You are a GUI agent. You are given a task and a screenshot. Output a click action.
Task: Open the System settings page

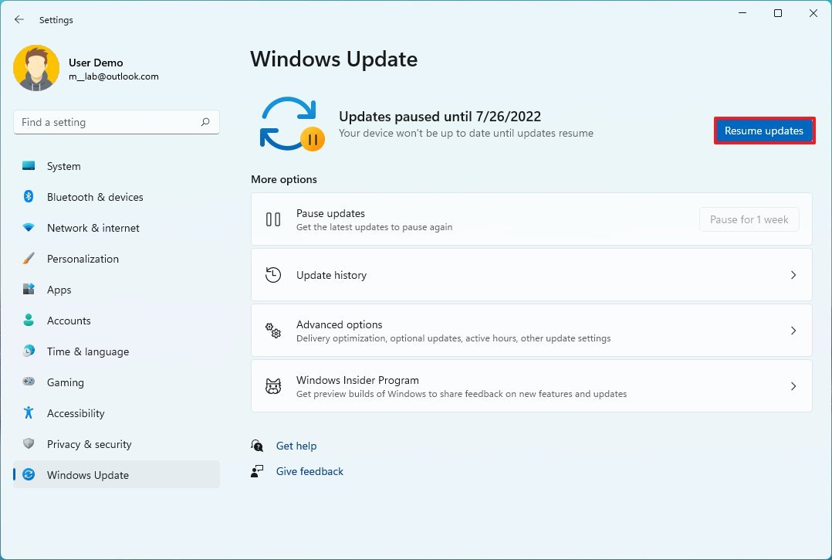63,166
